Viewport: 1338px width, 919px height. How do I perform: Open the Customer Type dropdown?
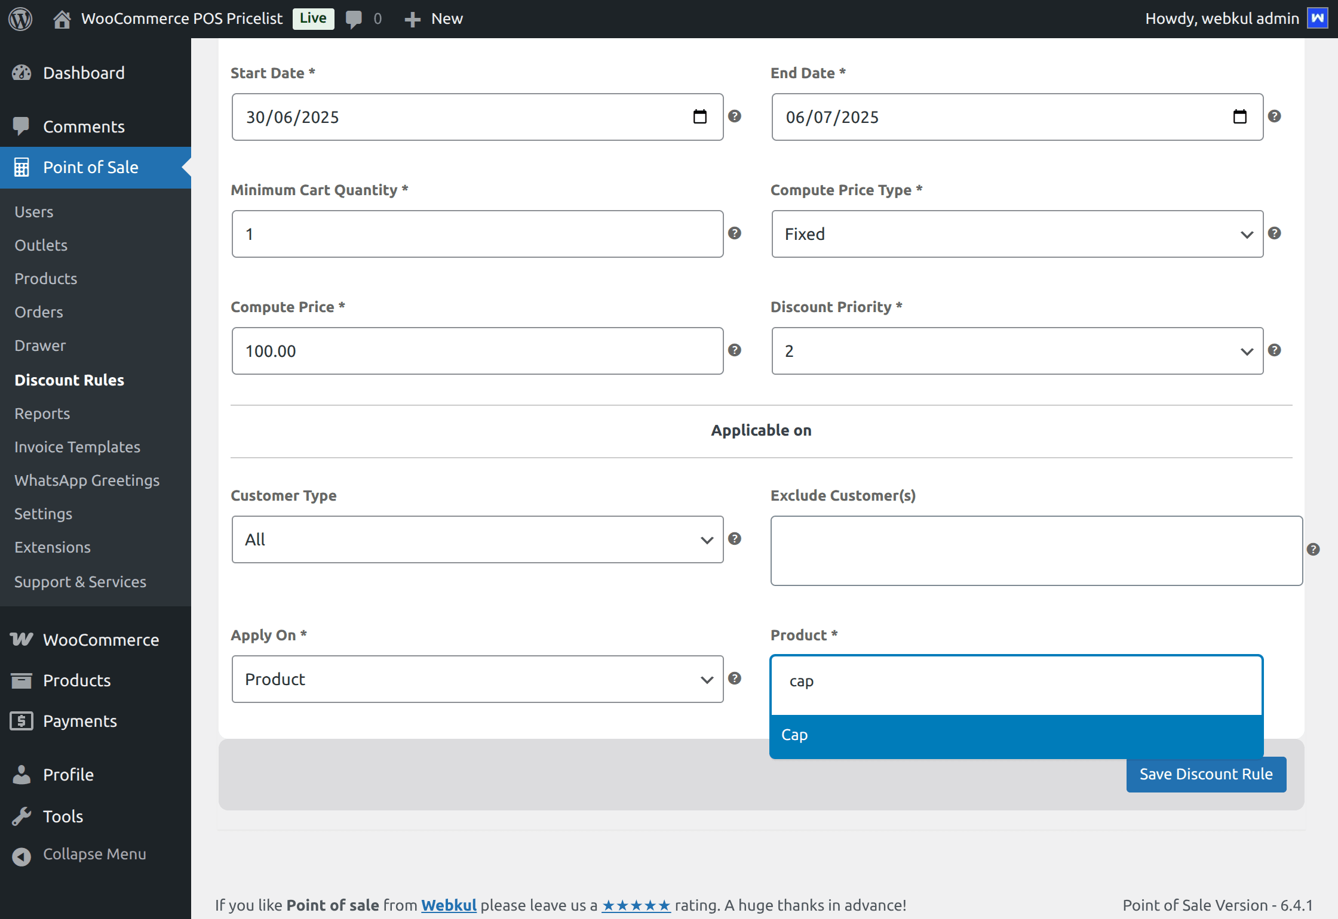click(x=477, y=539)
